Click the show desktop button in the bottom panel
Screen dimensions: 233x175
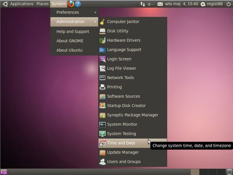[4, 172]
